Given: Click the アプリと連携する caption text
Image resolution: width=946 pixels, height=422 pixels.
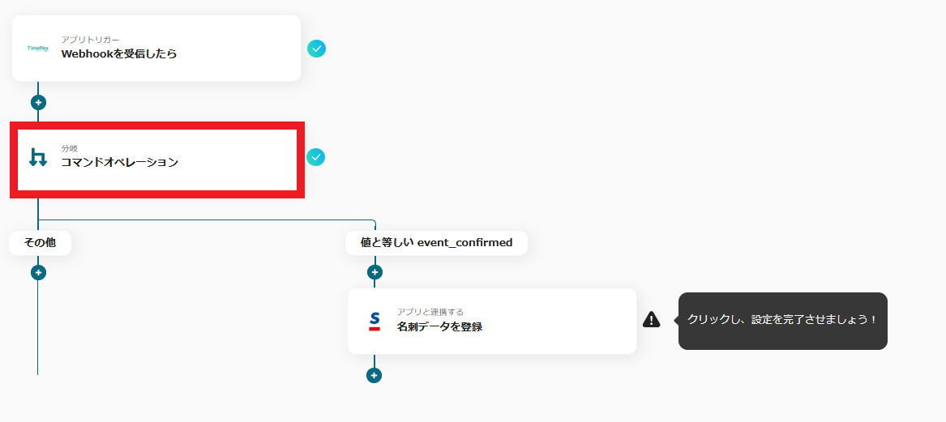Looking at the screenshot, I should 430,313.
